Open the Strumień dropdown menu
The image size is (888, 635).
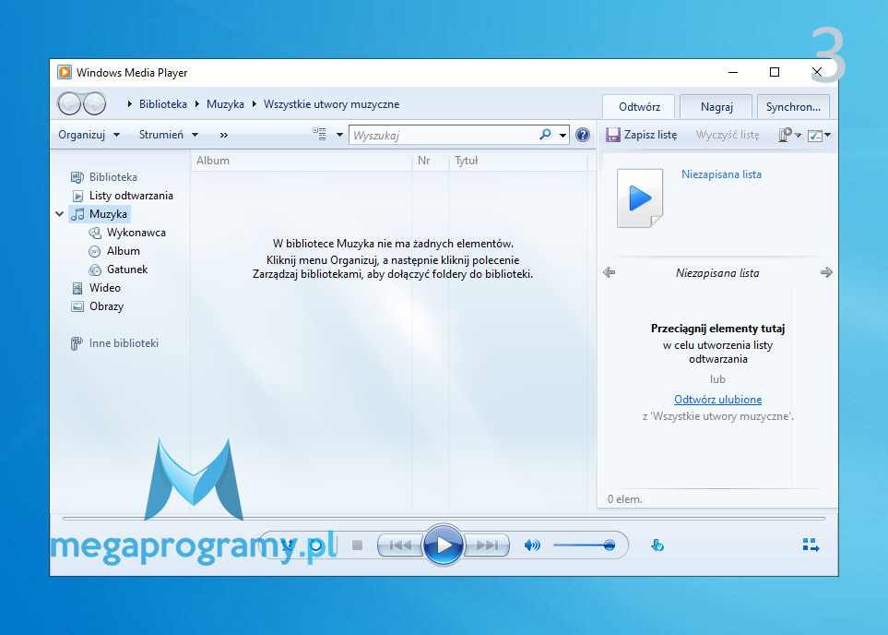[x=168, y=135]
